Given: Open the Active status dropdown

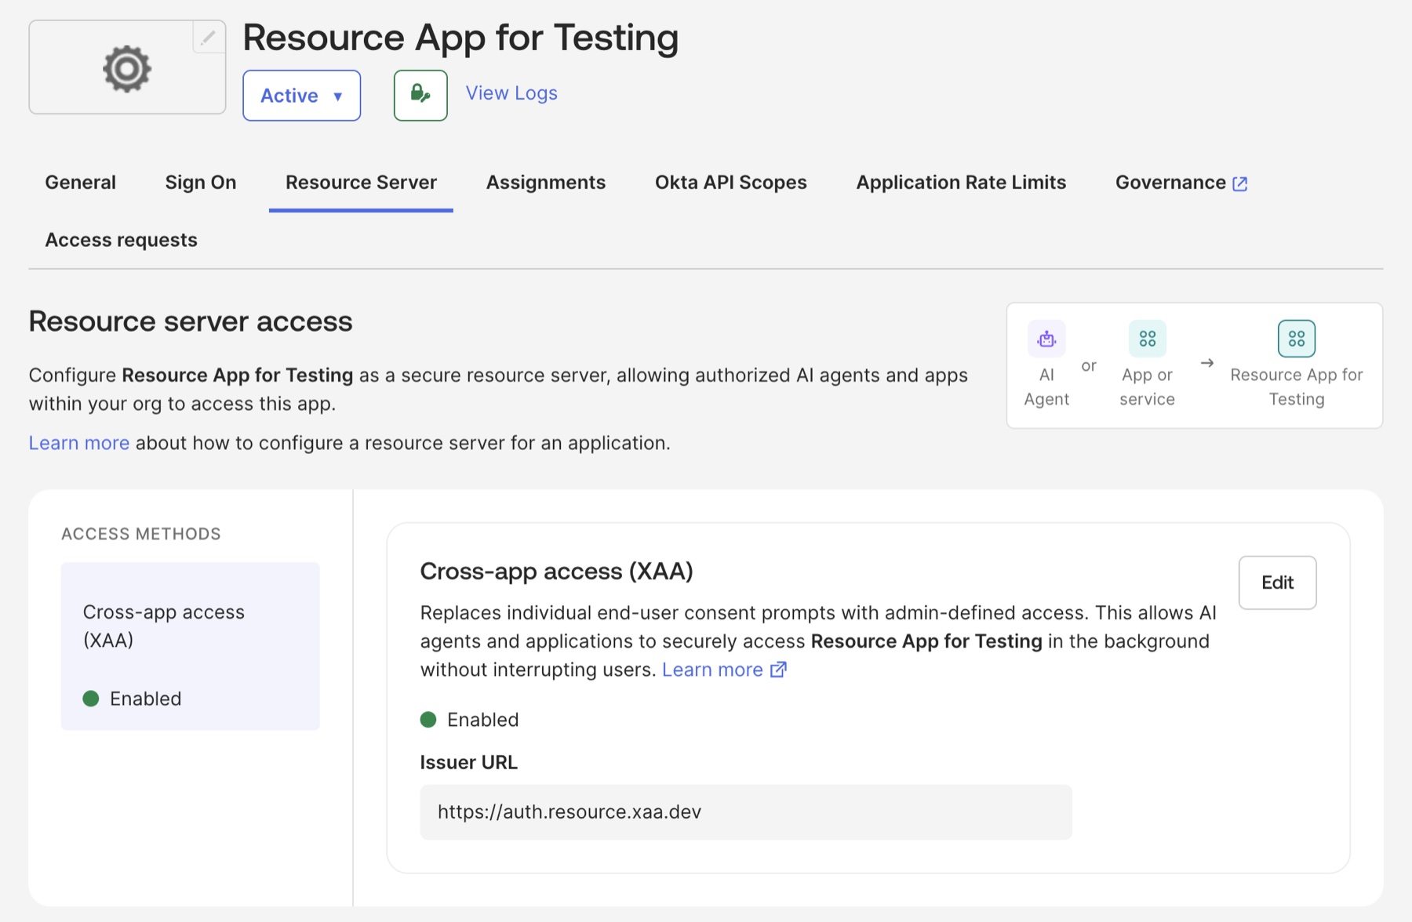Looking at the screenshot, I should [302, 96].
